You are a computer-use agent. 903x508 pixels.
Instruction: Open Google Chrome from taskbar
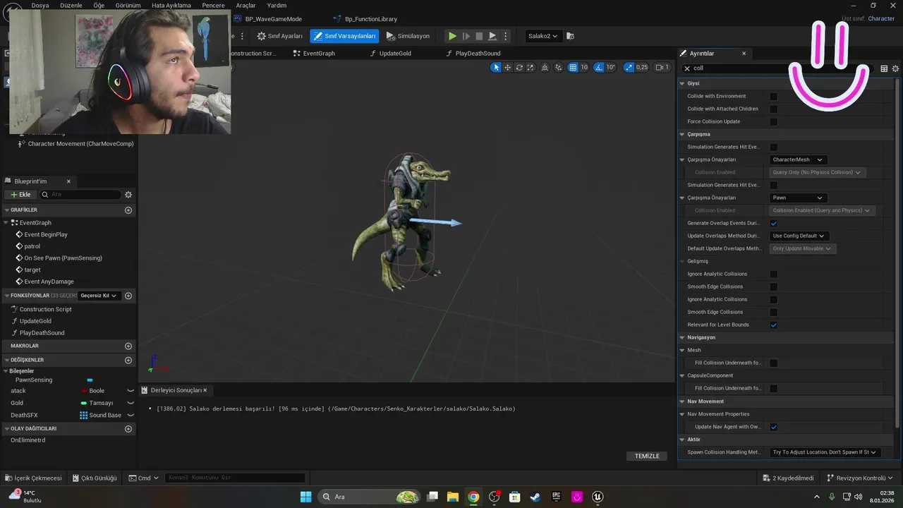pos(473,497)
